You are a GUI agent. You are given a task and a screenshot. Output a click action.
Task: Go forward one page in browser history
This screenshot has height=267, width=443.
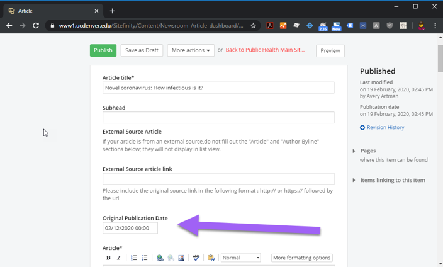pos(22,26)
